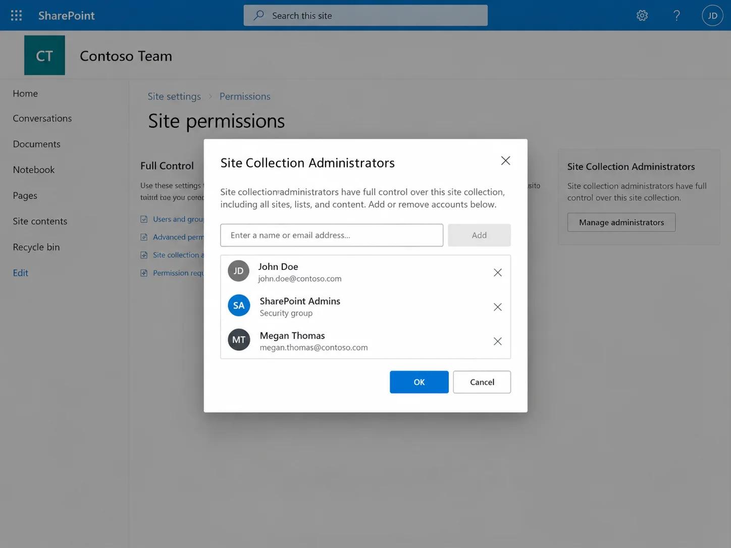Viewport: 731px width, 548px height.
Task: Open Notebook in the left navigation
Action: coord(34,170)
